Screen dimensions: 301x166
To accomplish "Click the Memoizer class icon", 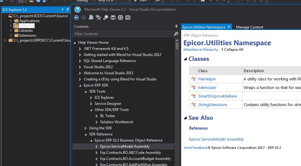I will 193,87.
